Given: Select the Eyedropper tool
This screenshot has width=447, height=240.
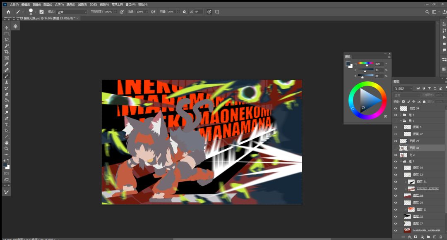Looking at the screenshot, I should click(x=7, y=64).
